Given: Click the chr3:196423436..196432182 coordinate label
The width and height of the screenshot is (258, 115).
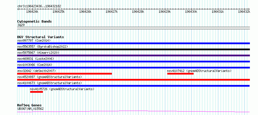Looking at the screenshot, I should 39,6.
